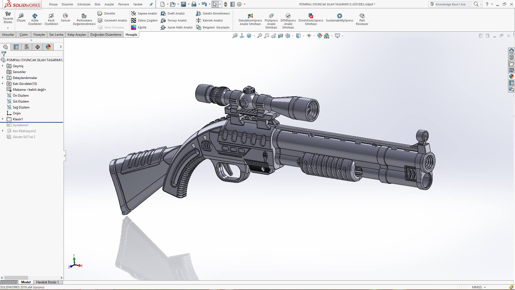Expand Kes-Ekstrüzyon2 feature node

[3, 131]
